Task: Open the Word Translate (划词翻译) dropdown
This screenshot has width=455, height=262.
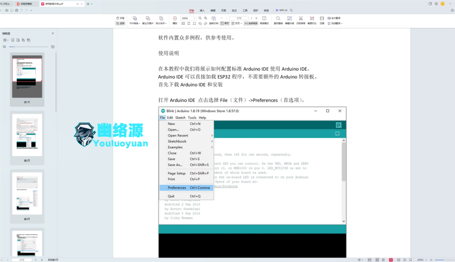Action: pyautogui.click(x=335, y=23)
